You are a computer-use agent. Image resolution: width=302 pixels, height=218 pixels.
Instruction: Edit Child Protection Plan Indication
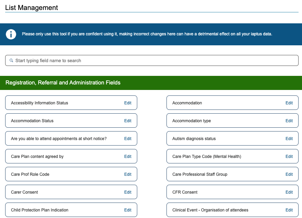(128, 210)
